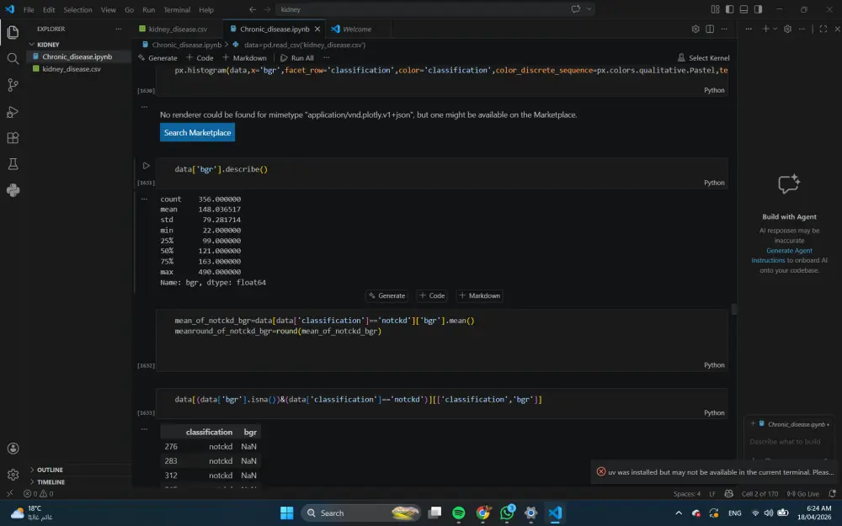Select the Search icon in the activity bar
842x526 pixels.
tap(12, 59)
